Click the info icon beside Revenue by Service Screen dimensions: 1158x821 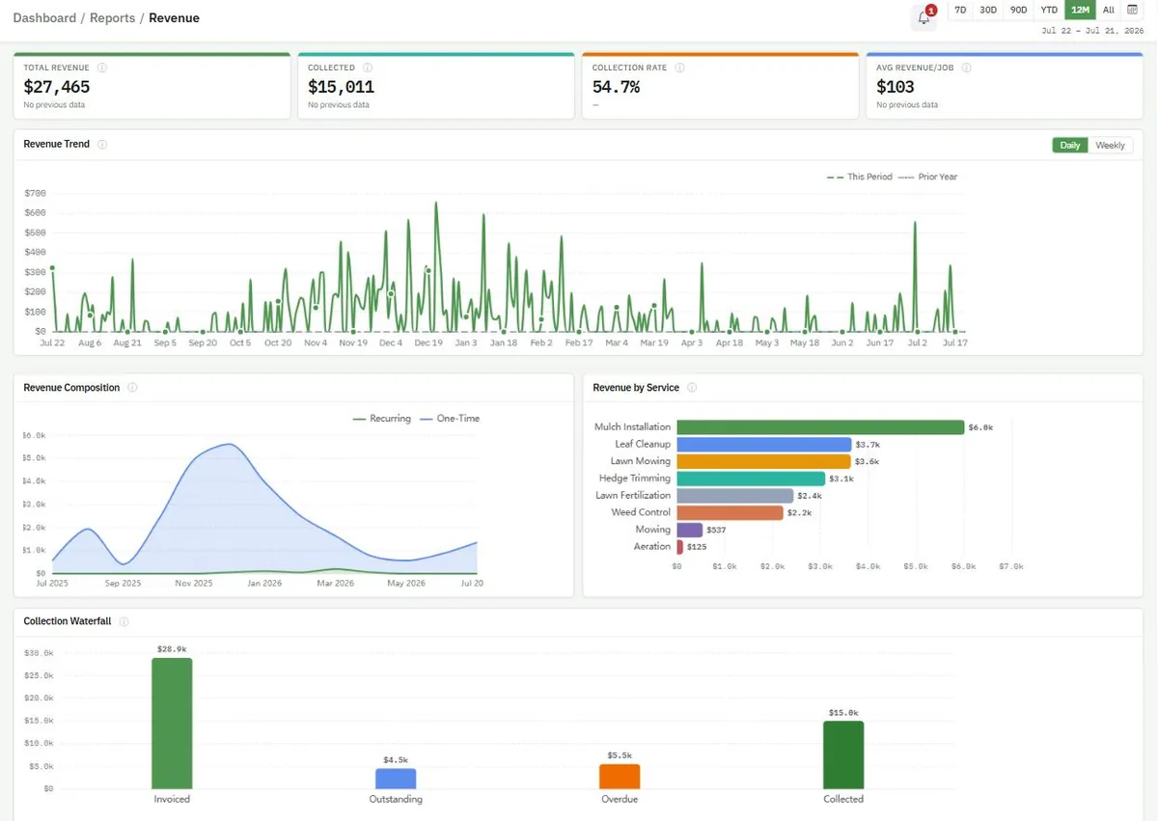(692, 388)
